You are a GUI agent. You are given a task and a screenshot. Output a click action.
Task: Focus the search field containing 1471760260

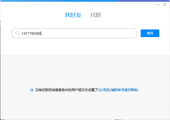[74, 33]
